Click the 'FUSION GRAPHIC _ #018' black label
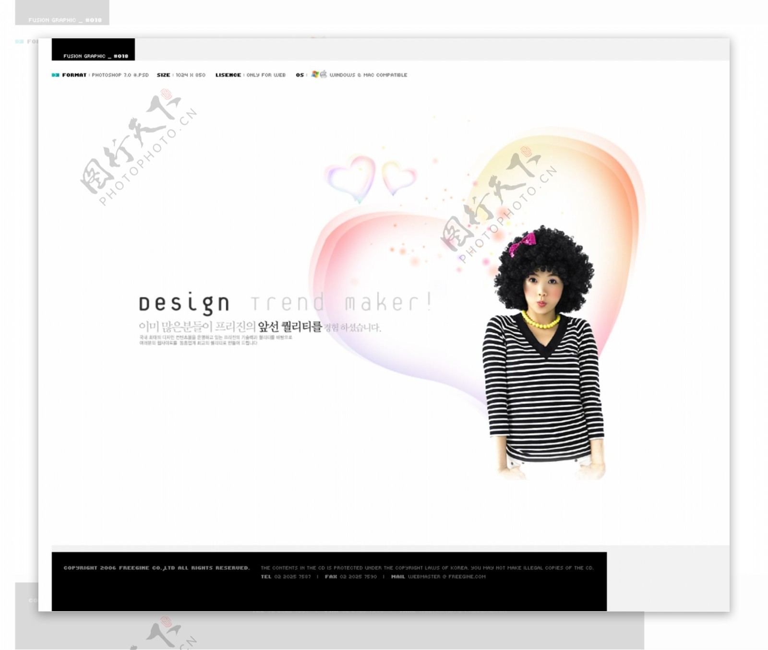Screen dimensions: 768x650 point(93,49)
